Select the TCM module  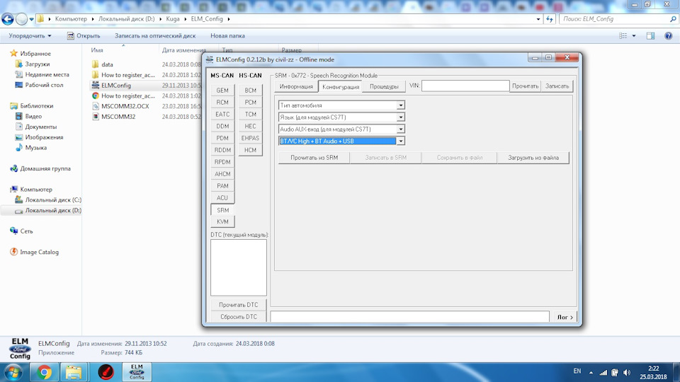pos(250,114)
